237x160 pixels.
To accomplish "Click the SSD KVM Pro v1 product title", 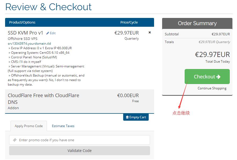I will [25, 33].
